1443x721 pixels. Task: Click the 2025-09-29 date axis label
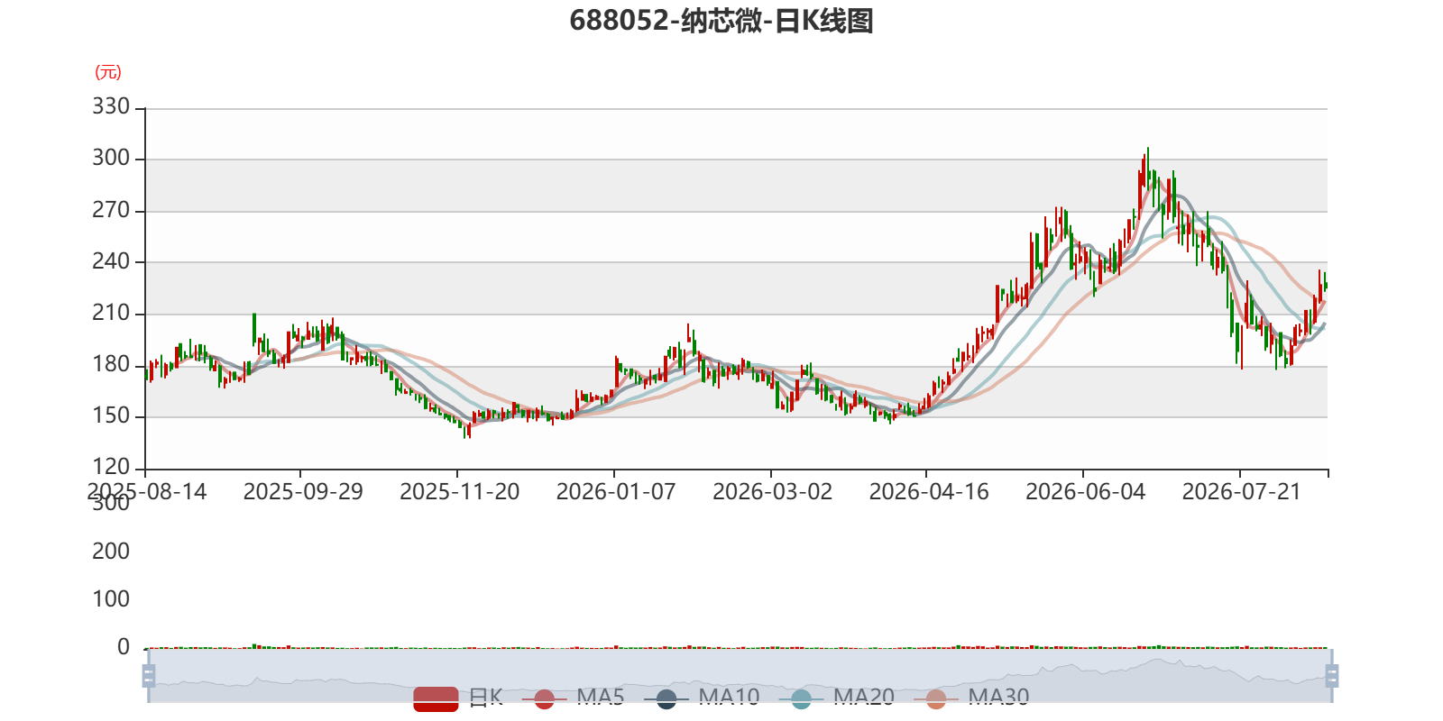(303, 492)
